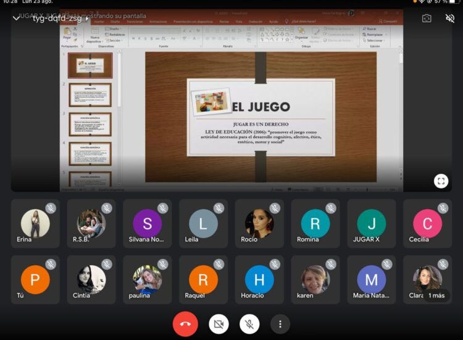Select Cecilia's pink C avatar
Image resolution: width=463 pixels, height=340 pixels.
tap(427, 223)
